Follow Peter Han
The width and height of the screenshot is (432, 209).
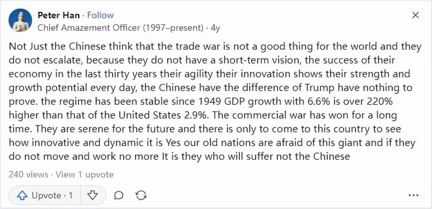[x=100, y=15]
